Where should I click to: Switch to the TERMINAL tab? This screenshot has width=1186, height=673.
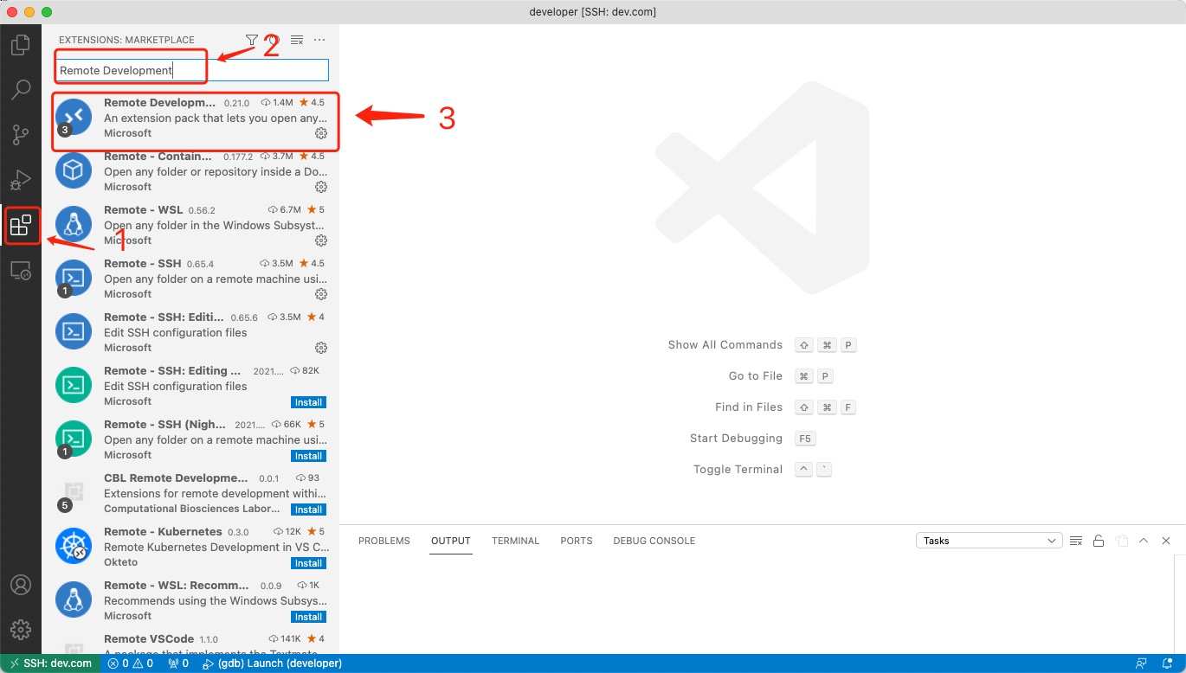point(515,541)
